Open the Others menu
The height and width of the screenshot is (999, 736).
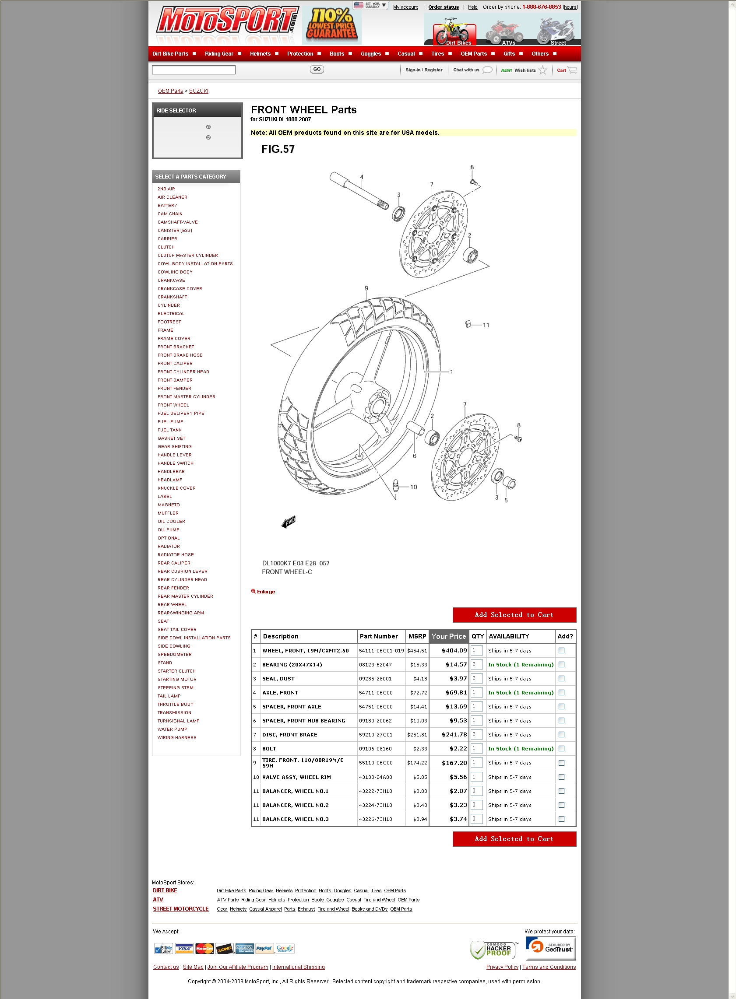pos(540,54)
